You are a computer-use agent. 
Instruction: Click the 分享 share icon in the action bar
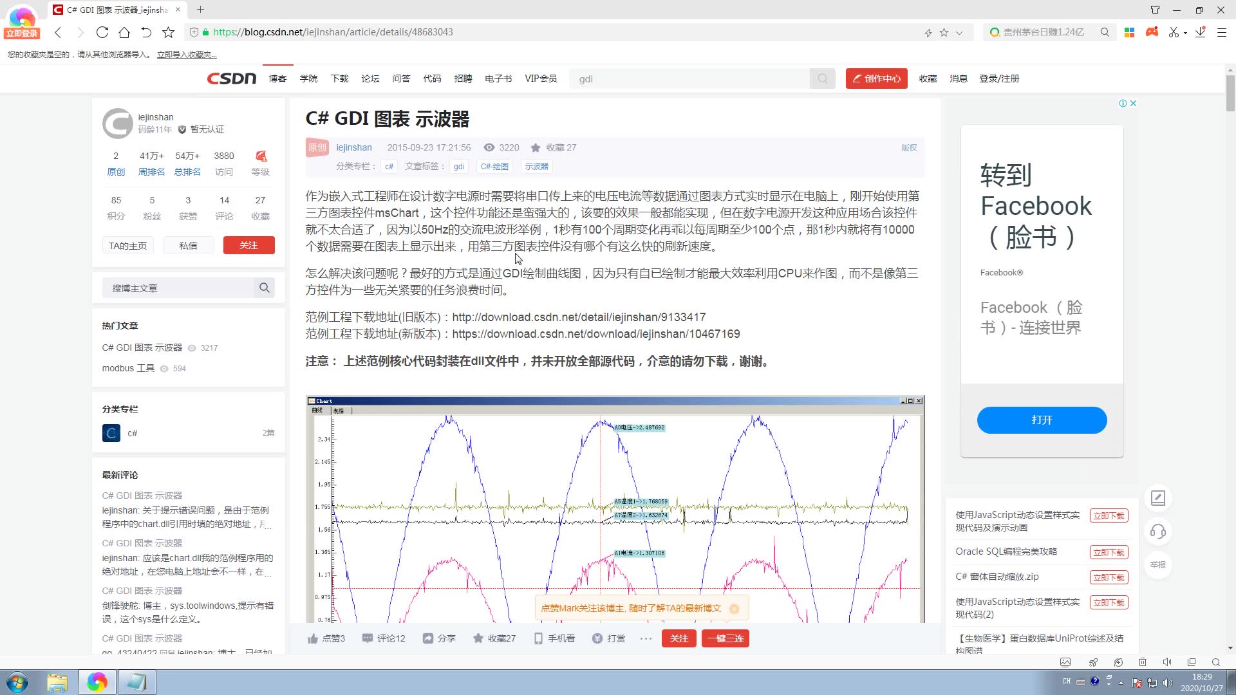point(428,638)
